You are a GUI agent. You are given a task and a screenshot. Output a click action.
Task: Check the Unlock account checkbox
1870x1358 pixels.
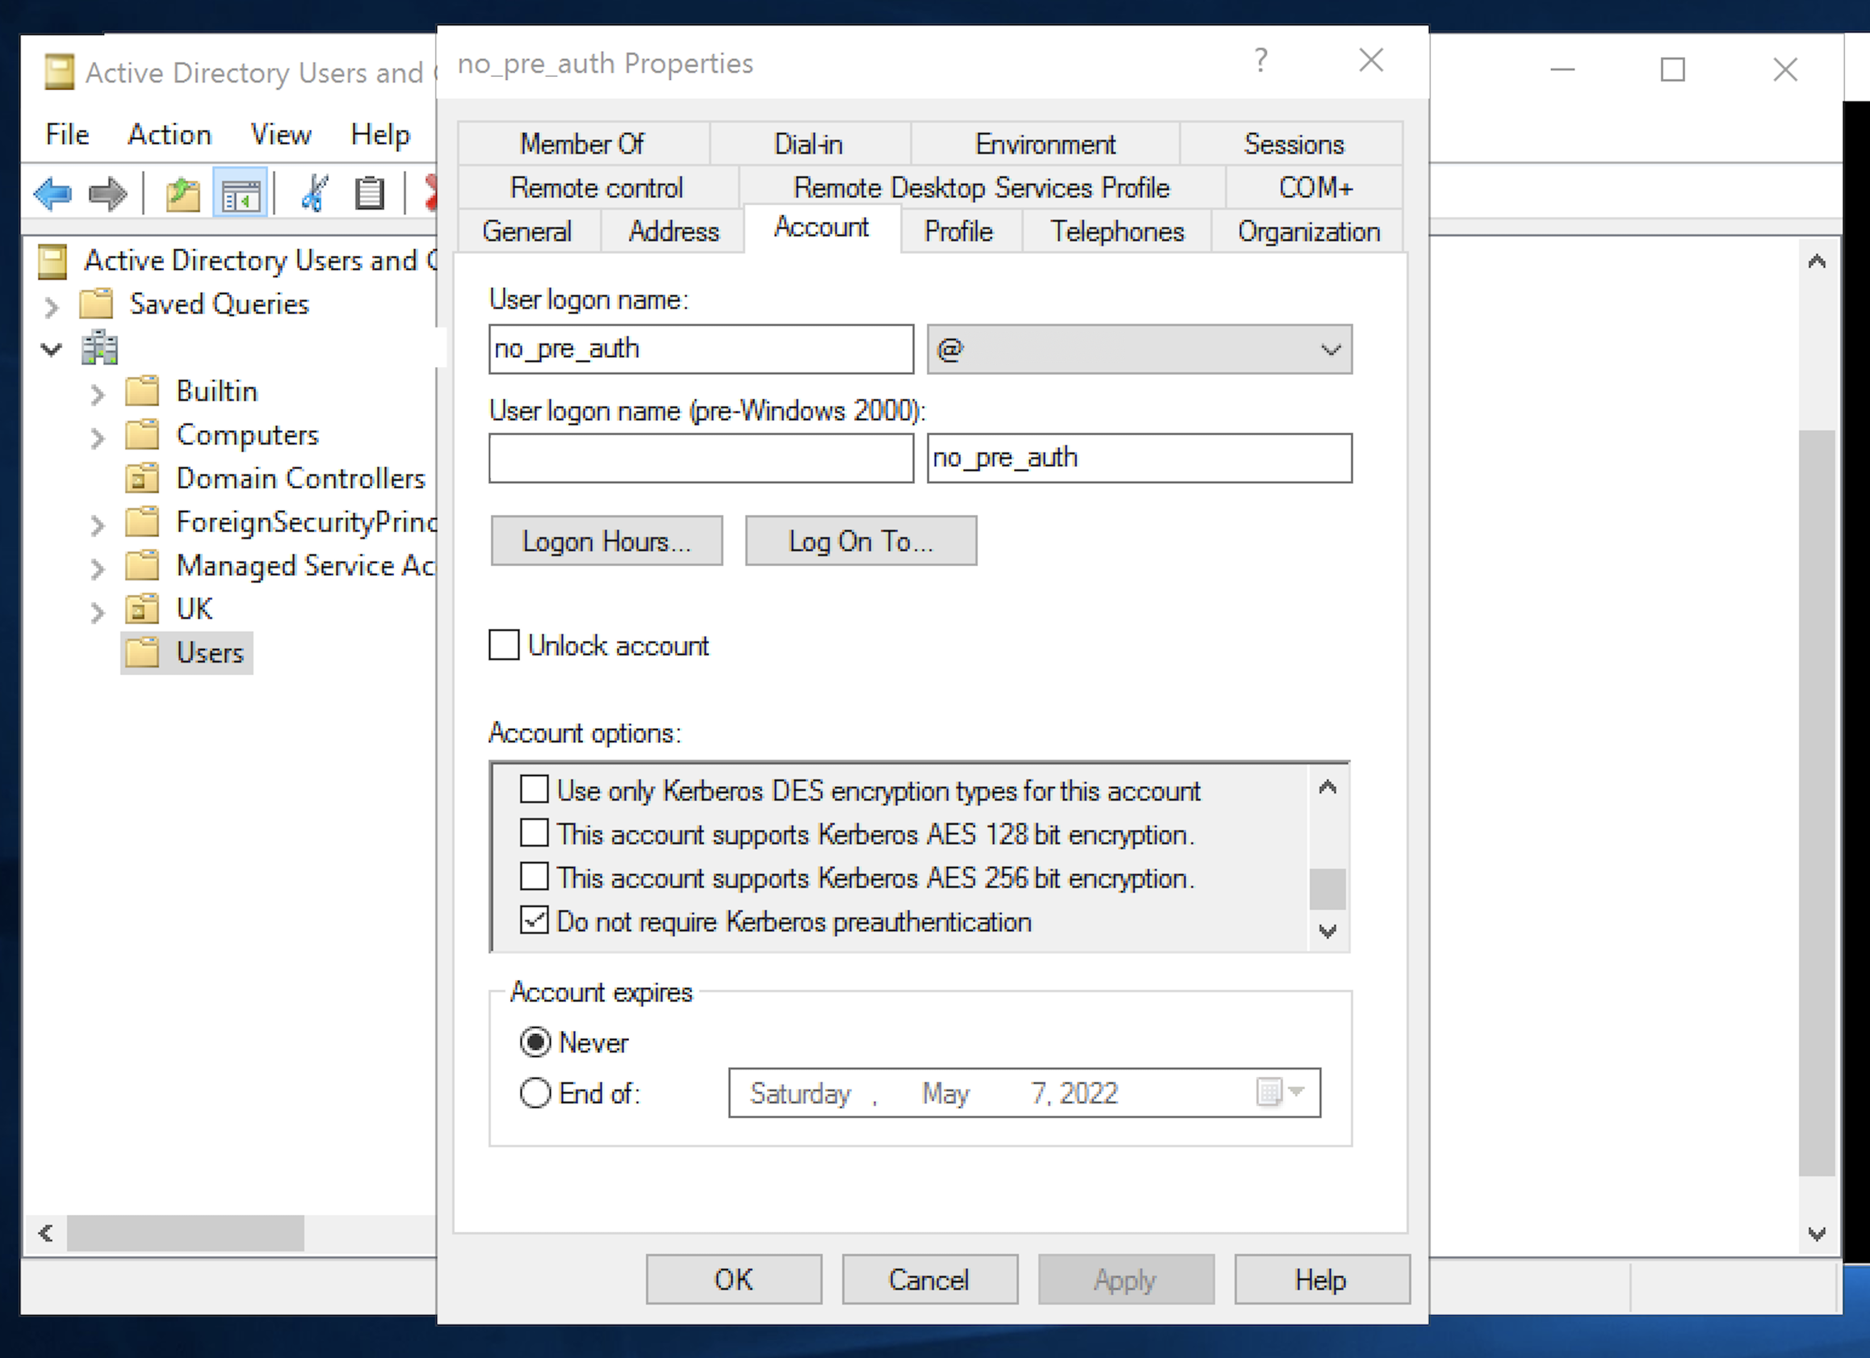coord(504,645)
